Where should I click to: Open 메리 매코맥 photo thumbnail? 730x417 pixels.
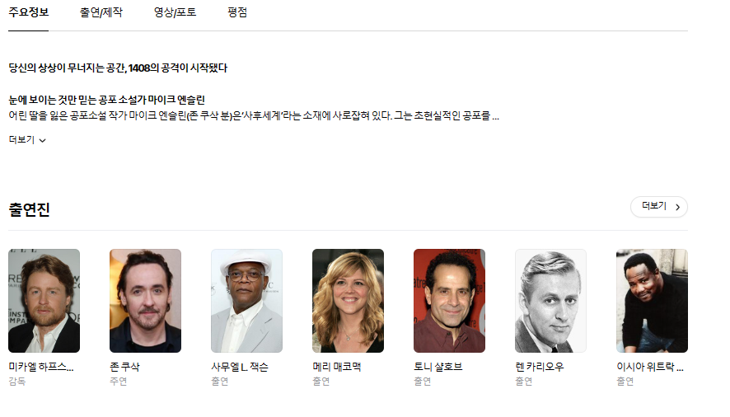pos(349,301)
